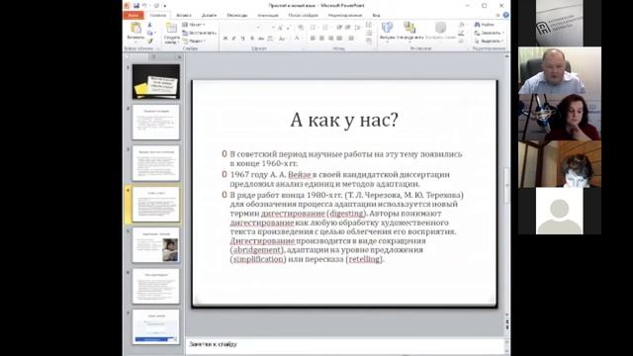Image resolution: width=633 pixels, height=356 pixels.
Task: Click the Character Spacing icon
Action: tap(270, 39)
